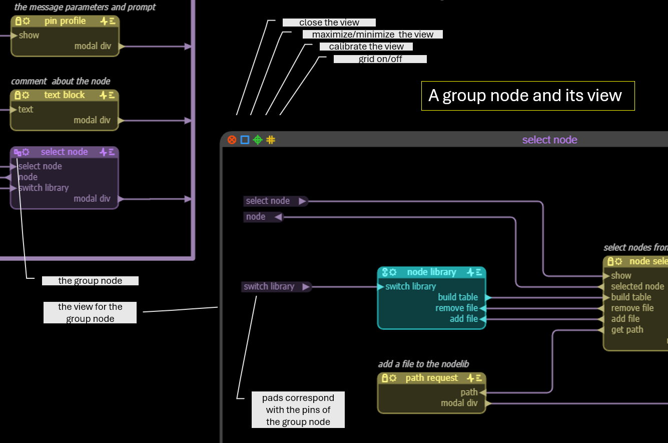Click the lock icon on text block node
The image size is (668, 443).
point(18,95)
